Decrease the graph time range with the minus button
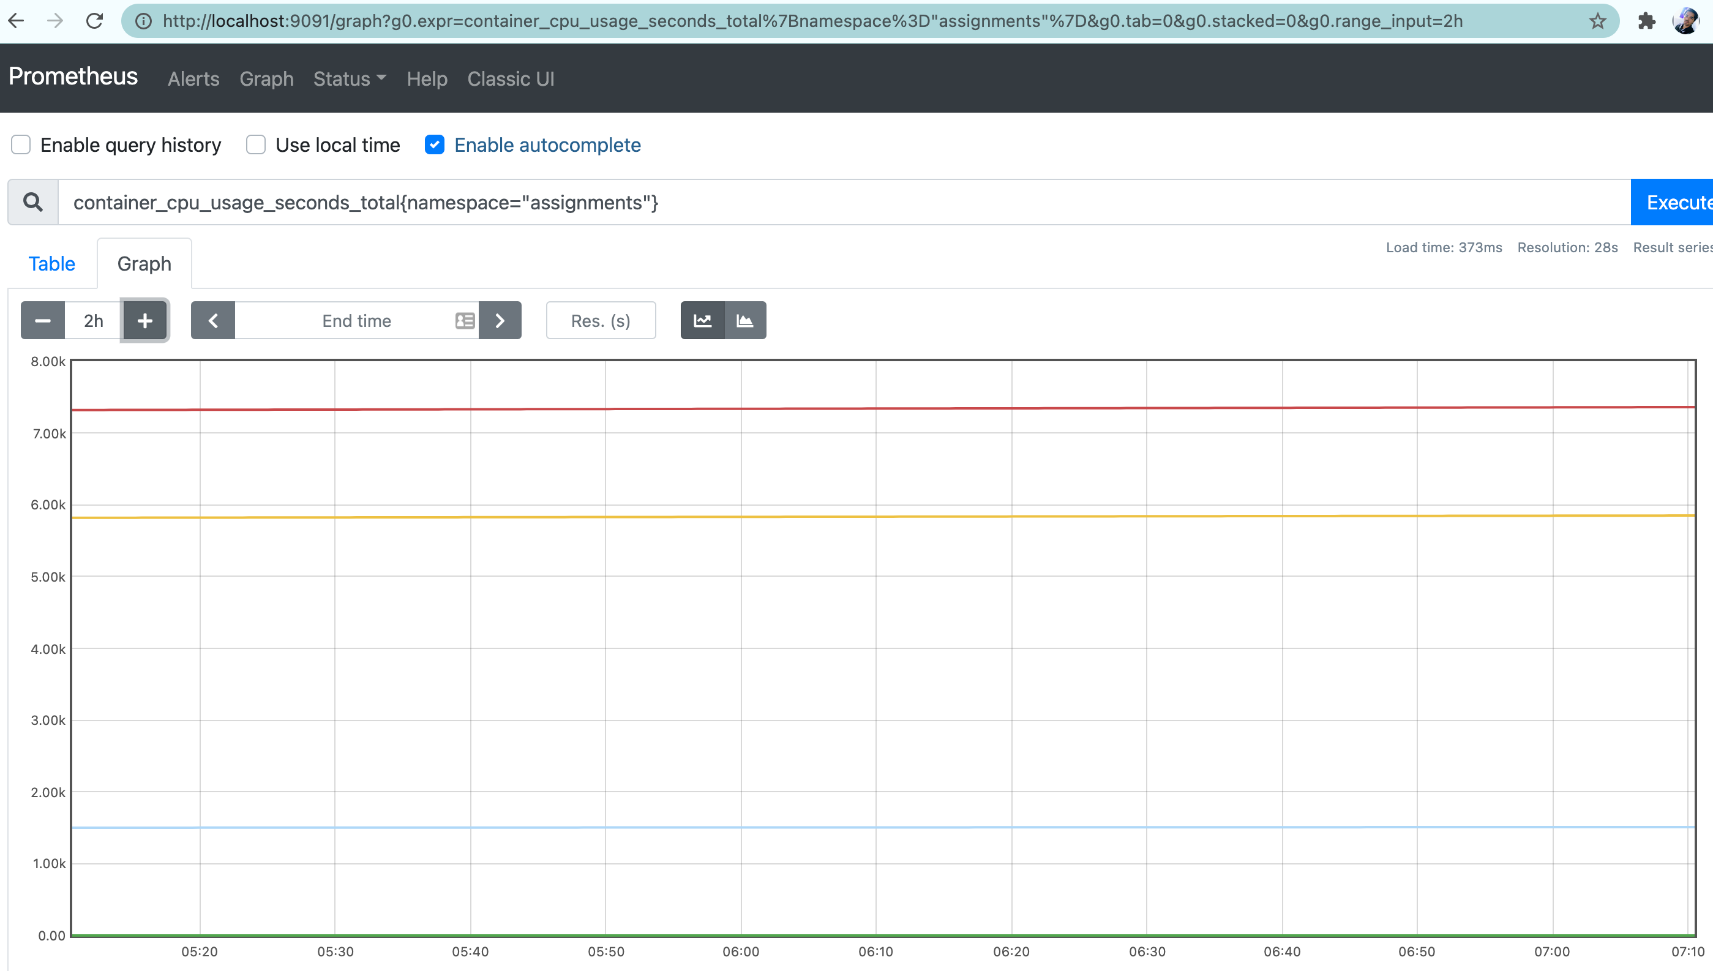The width and height of the screenshot is (1713, 971). [x=42, y=320]
